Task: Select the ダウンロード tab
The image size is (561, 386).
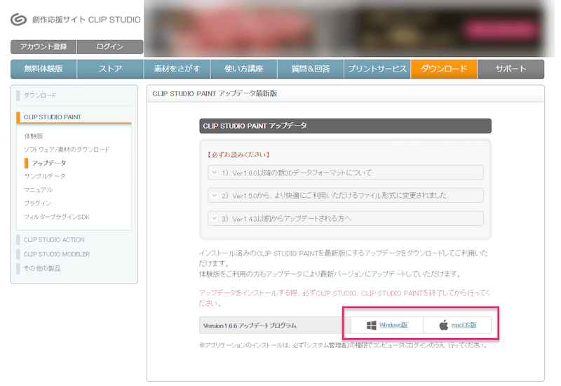Action: pos(444,69)
